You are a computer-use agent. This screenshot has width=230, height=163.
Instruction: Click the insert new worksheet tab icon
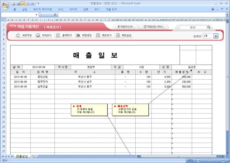pyautogui.click(x=33, y=156)
